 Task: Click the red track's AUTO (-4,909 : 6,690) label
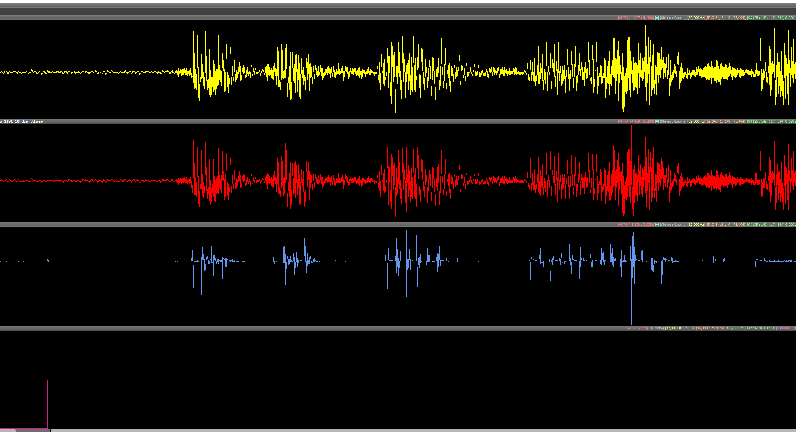point(636,121)
